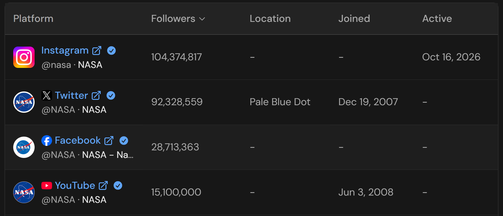Click the verified badge beside Twitter
This screenshot has height=216, width=503.
111,95
